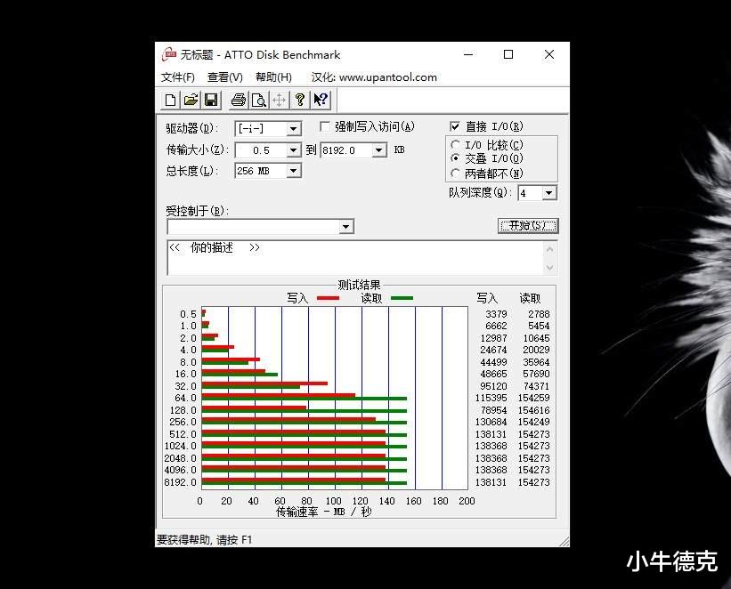Click the write value 95120
This screenshot has height=589, width=731.
point(493,386)
